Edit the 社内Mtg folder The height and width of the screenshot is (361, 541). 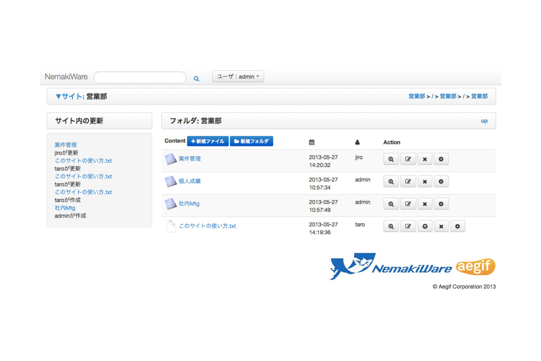coord(408,204)
